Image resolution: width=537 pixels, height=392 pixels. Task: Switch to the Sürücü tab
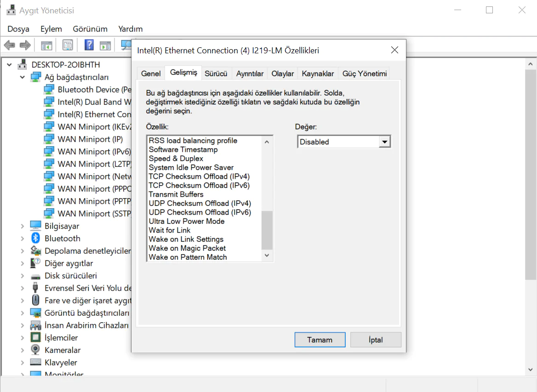216,74
